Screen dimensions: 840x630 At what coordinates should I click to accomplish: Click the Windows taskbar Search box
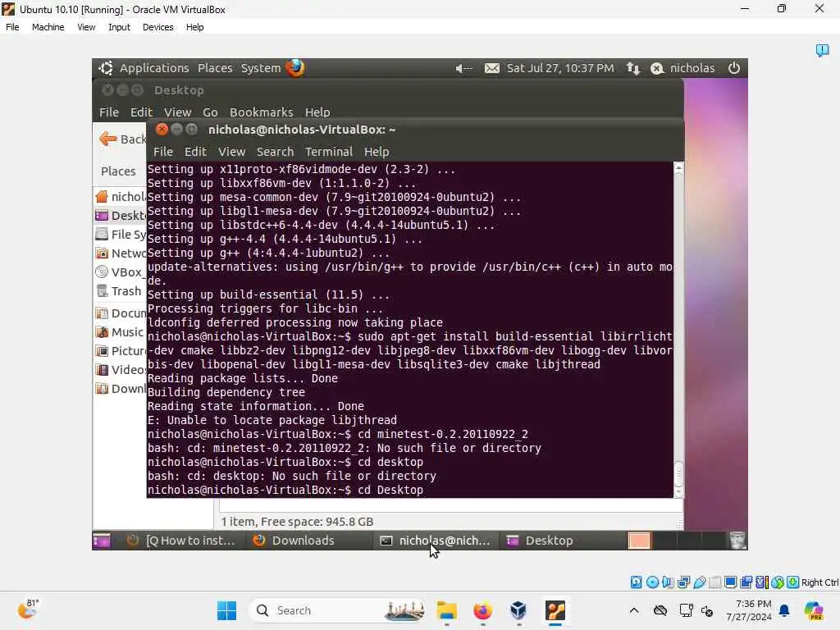(x=338, y=610)
